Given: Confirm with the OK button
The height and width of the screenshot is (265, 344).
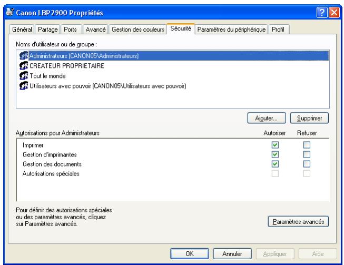Looking at the screenshot, I should tap(190, 254).
